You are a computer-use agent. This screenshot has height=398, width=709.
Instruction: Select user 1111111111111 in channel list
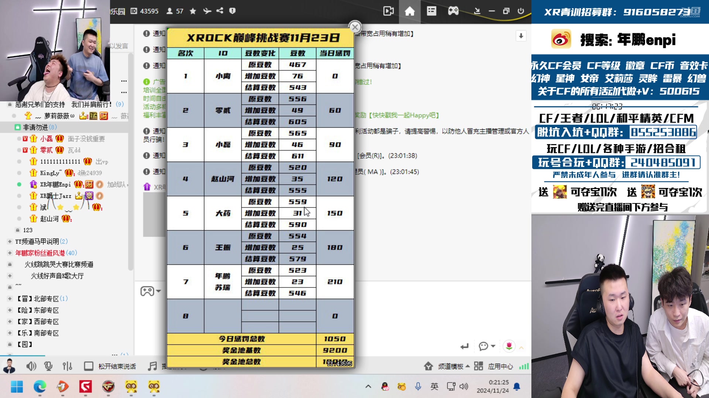(x=60, y=161)
